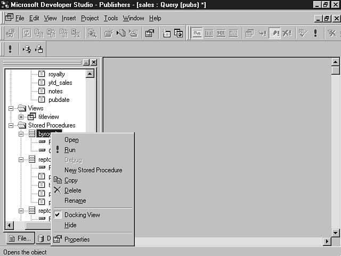Click the Verify SQL syntax checkmark icon
The image size is (341, 256).
tap(303, 33)
